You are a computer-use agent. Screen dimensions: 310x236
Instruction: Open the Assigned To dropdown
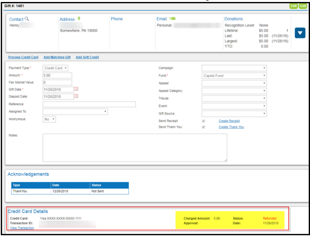tap(75, 111)
